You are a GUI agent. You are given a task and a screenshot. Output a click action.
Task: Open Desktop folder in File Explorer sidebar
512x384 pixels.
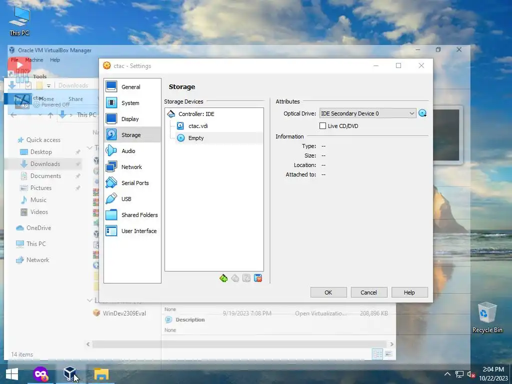click(x=41, y=152)
